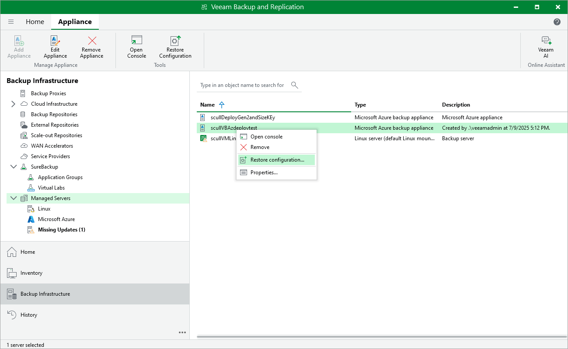Click the 'Linux server (default Linux moun...' cell
The image size is (568, 349).
pyautogui.click(x=395, y=138)
